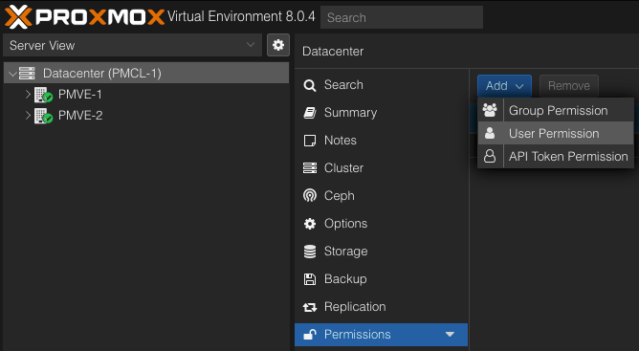Open the Notes section
Image resolution: width=639 pixels, height=351 pixels.
click(x=381, y=141)
